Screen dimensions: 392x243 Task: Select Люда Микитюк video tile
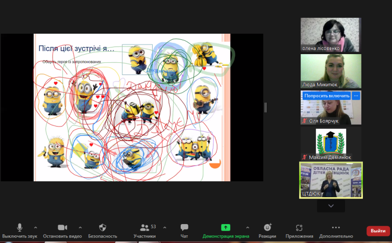click(x=331, y=71)
